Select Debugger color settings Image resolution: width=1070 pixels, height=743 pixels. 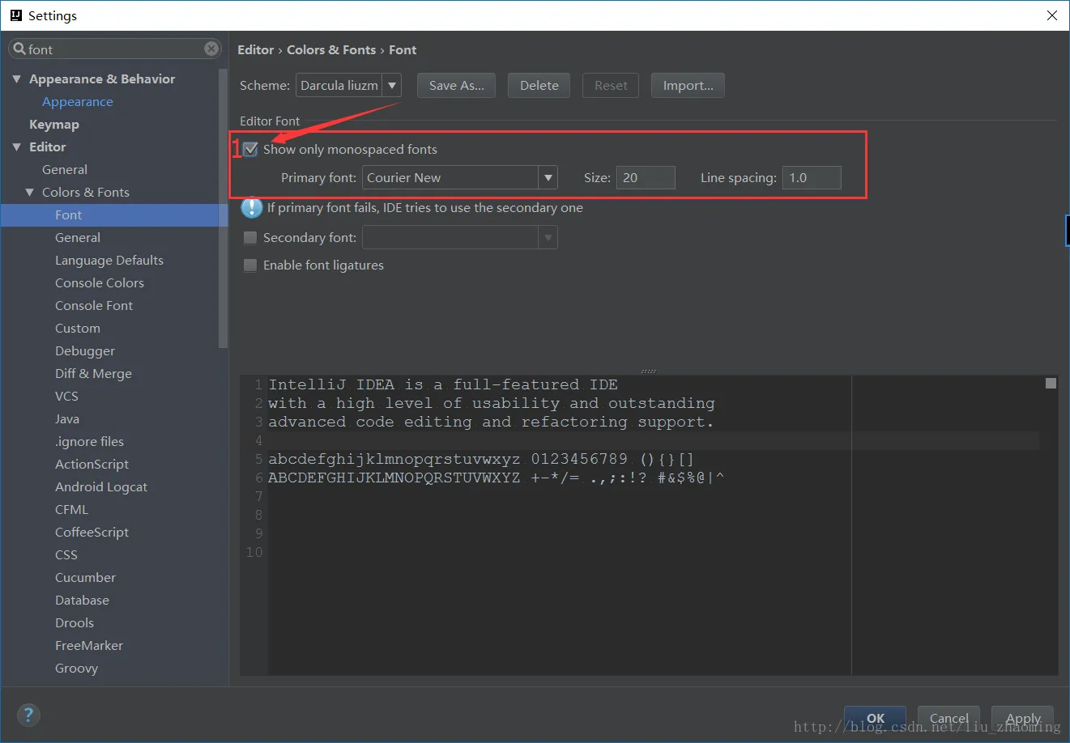point(85,350)
